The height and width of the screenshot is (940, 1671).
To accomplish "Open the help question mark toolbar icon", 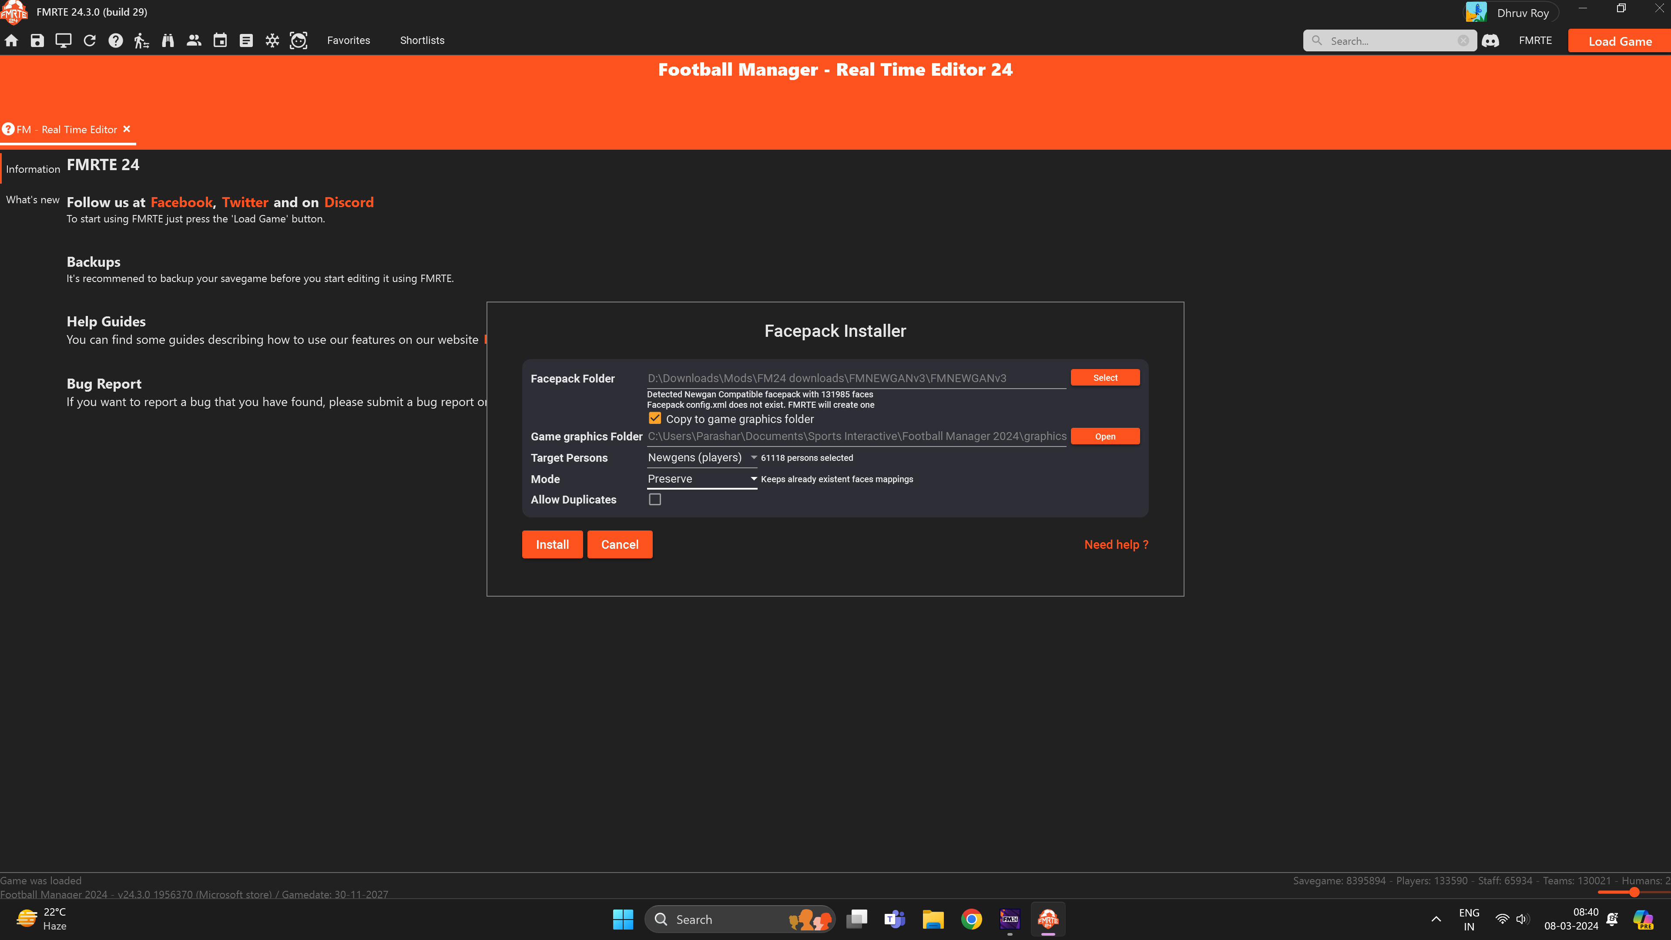I will coord(115,40).
